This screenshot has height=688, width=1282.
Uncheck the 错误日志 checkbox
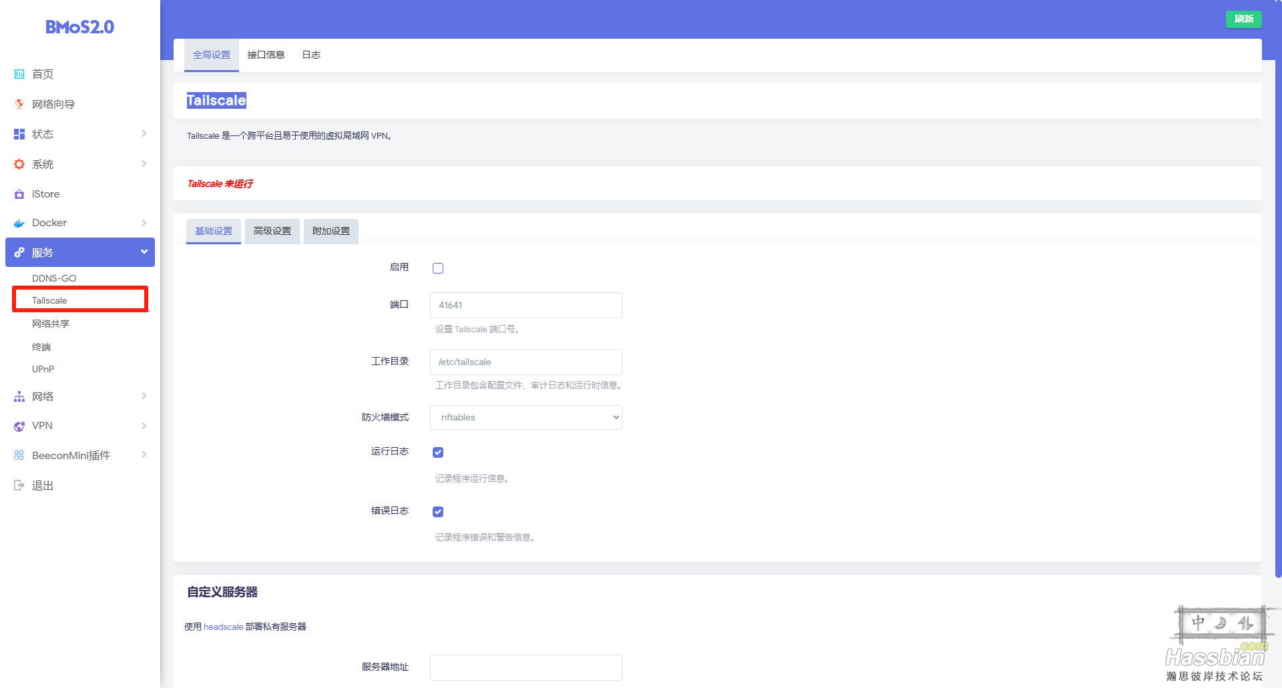(438, 512)
